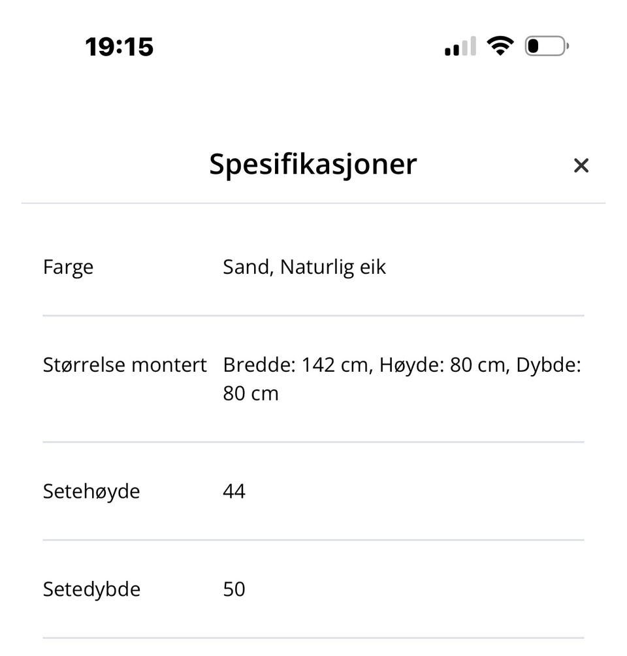The image size is (627, 656).
Task: Select the Setehøyde label
Action: click(x=91, y=491)
